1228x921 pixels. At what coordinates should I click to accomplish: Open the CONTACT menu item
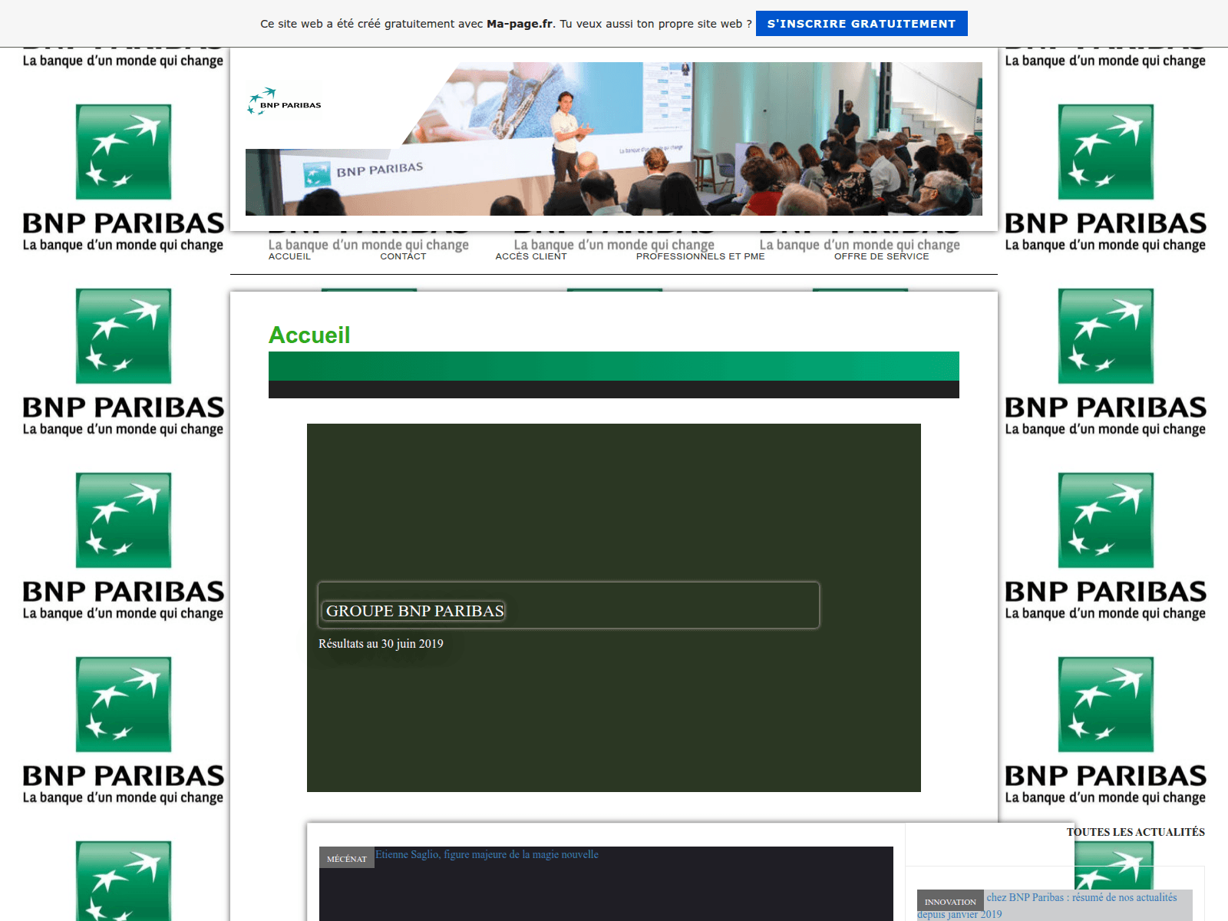pyautogui.click(x=403, y=256)
